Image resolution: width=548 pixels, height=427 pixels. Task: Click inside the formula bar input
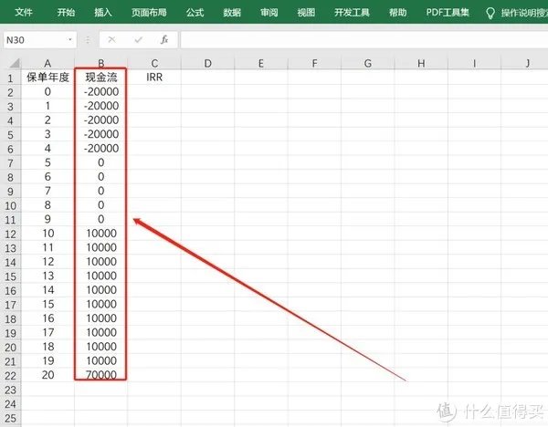(x=364, y=40)
